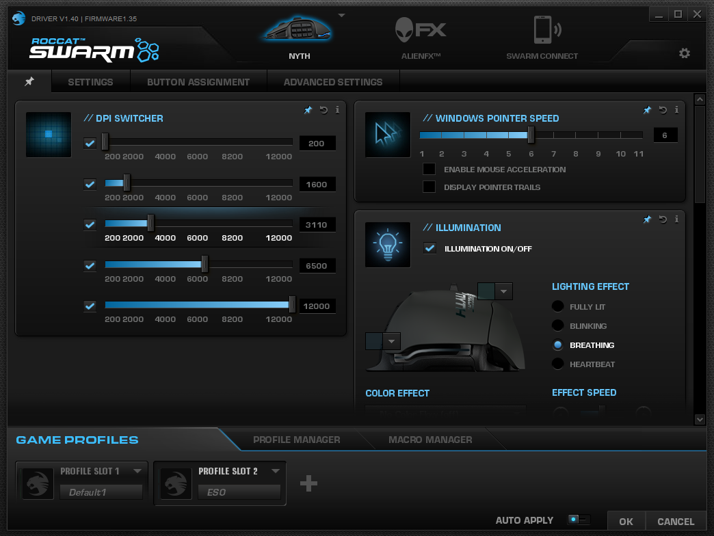The height and width of the screenshot is (536, 714).
Task: Enable Display Pointer Trails checkbox
Action: [429, 187]
